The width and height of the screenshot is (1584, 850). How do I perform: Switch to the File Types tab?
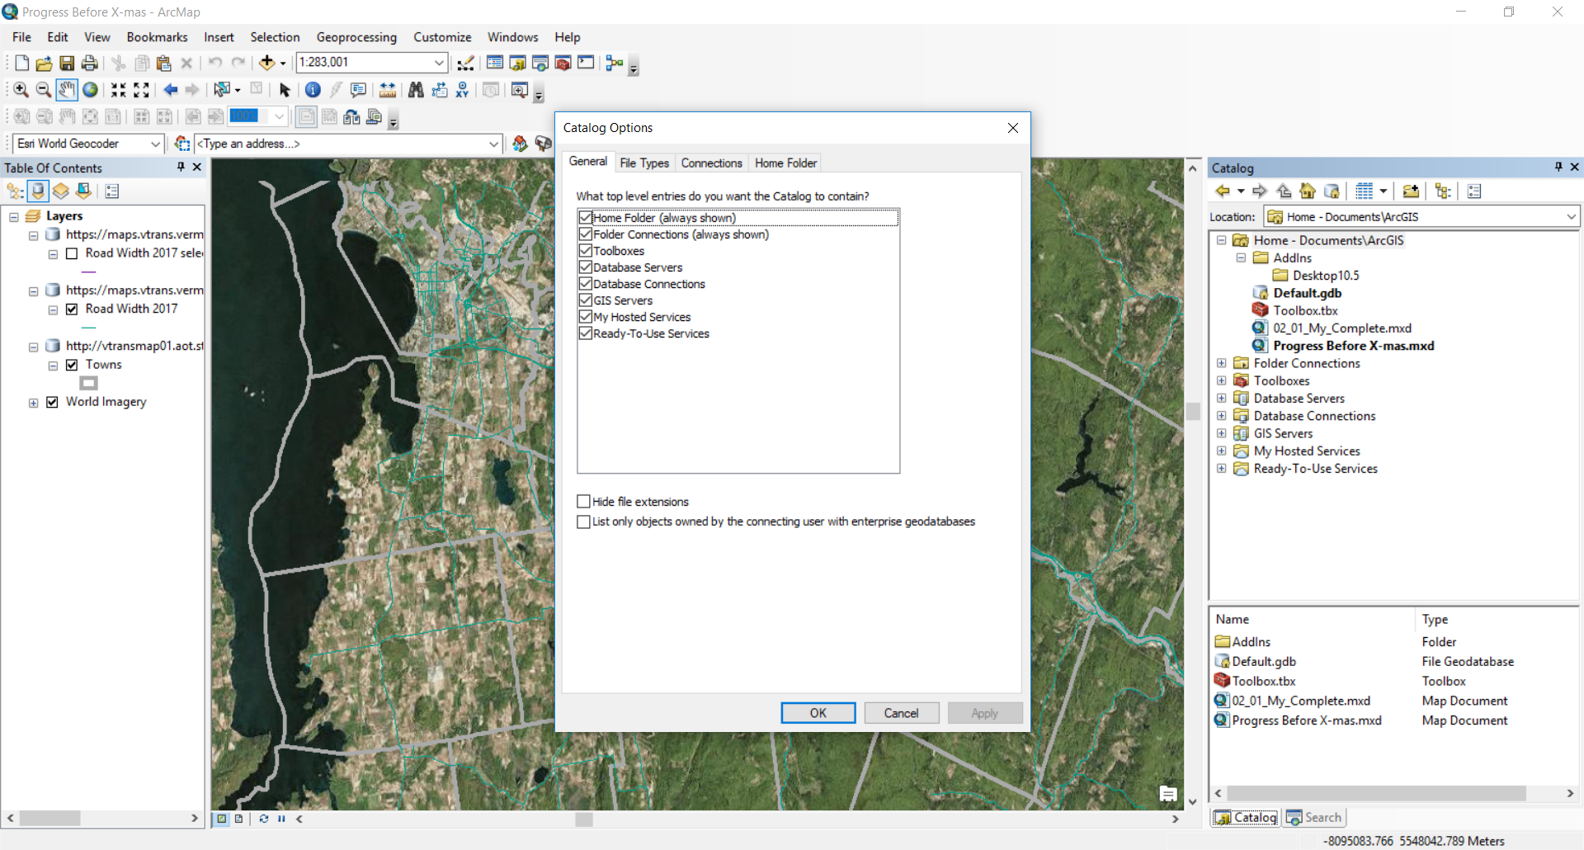pyautogui.click(x=644, y=163)
